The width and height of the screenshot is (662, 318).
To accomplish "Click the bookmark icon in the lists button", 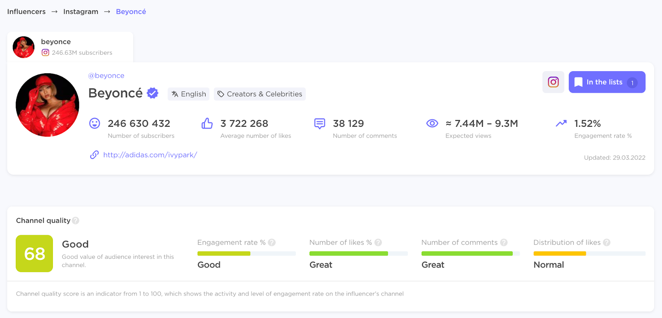I will (578, 82).
